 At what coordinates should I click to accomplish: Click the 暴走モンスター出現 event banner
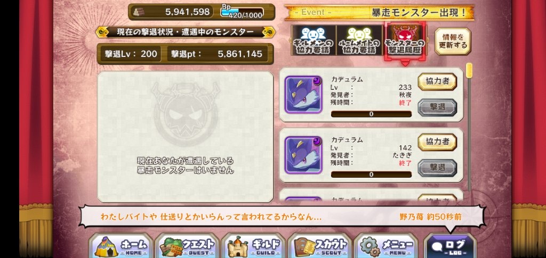point(380,12)
